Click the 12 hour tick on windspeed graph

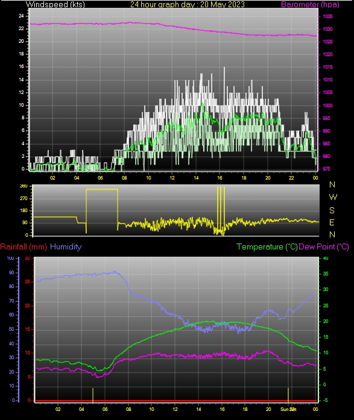pos(172,178)
